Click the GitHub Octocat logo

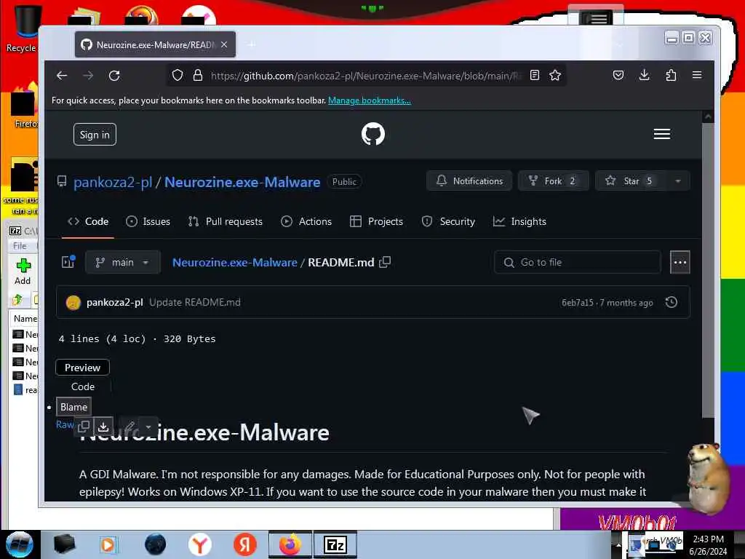(373, 134)
